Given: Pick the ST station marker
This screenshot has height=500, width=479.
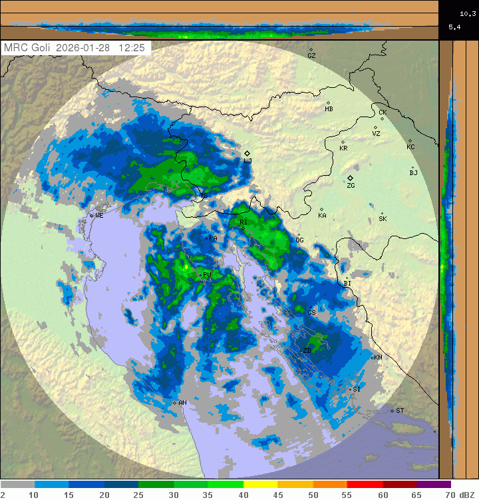Looking at the screenshot, I should (393, 410).
